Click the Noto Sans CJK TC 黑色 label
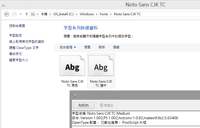This screenshot has height=128, width=200. coord(72,83)
